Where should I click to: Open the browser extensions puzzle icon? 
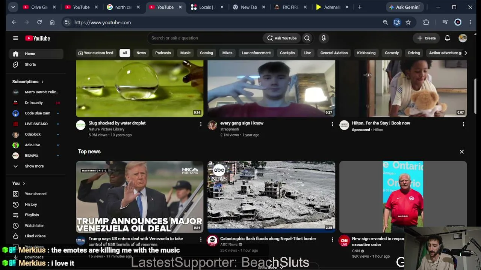tap(426, 22)
